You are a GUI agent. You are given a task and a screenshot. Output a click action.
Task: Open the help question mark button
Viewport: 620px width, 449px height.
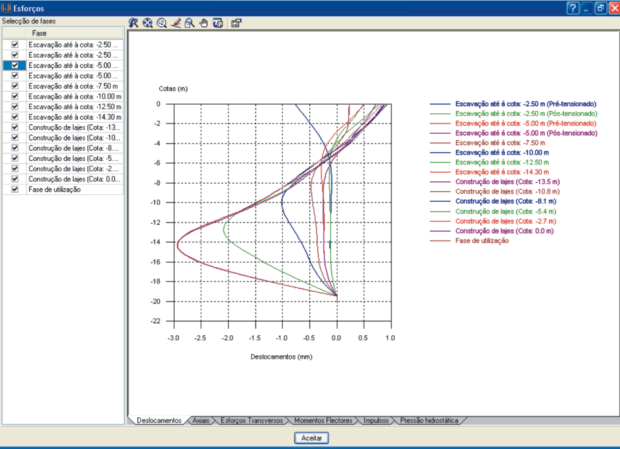pos(573,8)
